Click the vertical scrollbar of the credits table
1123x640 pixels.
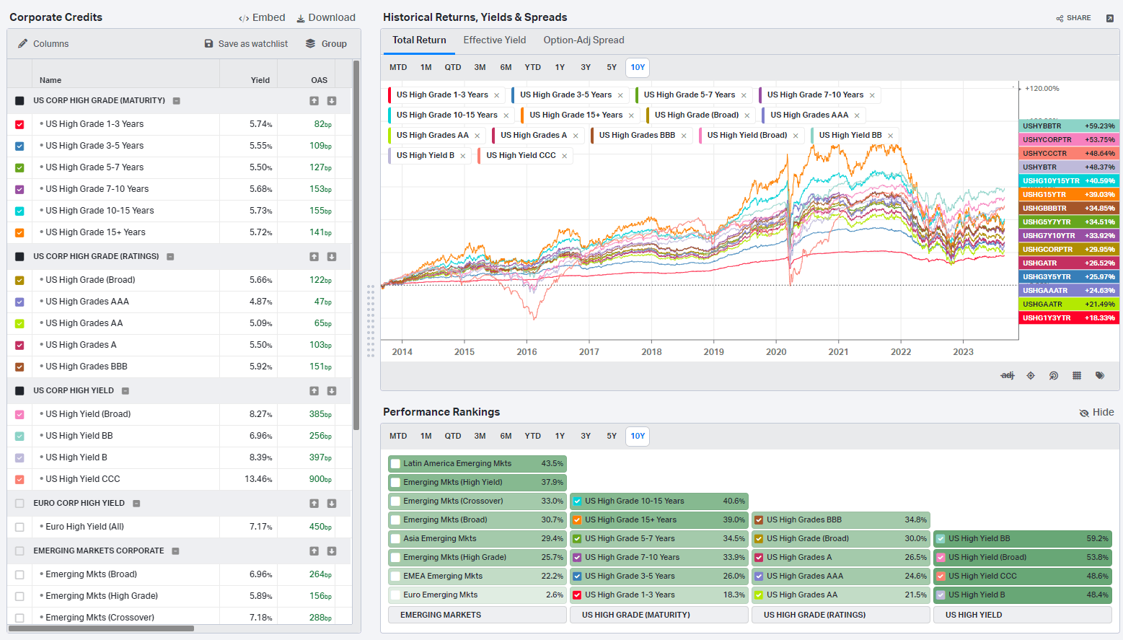coord(356,245)
